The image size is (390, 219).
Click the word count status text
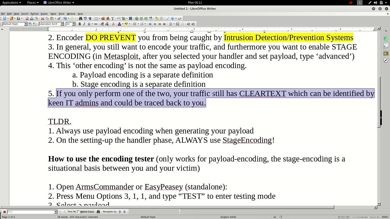(x=77, y=217)
